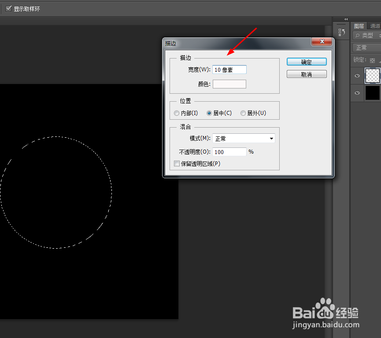Click the 宽度 width input field

[x=229, y=69]
